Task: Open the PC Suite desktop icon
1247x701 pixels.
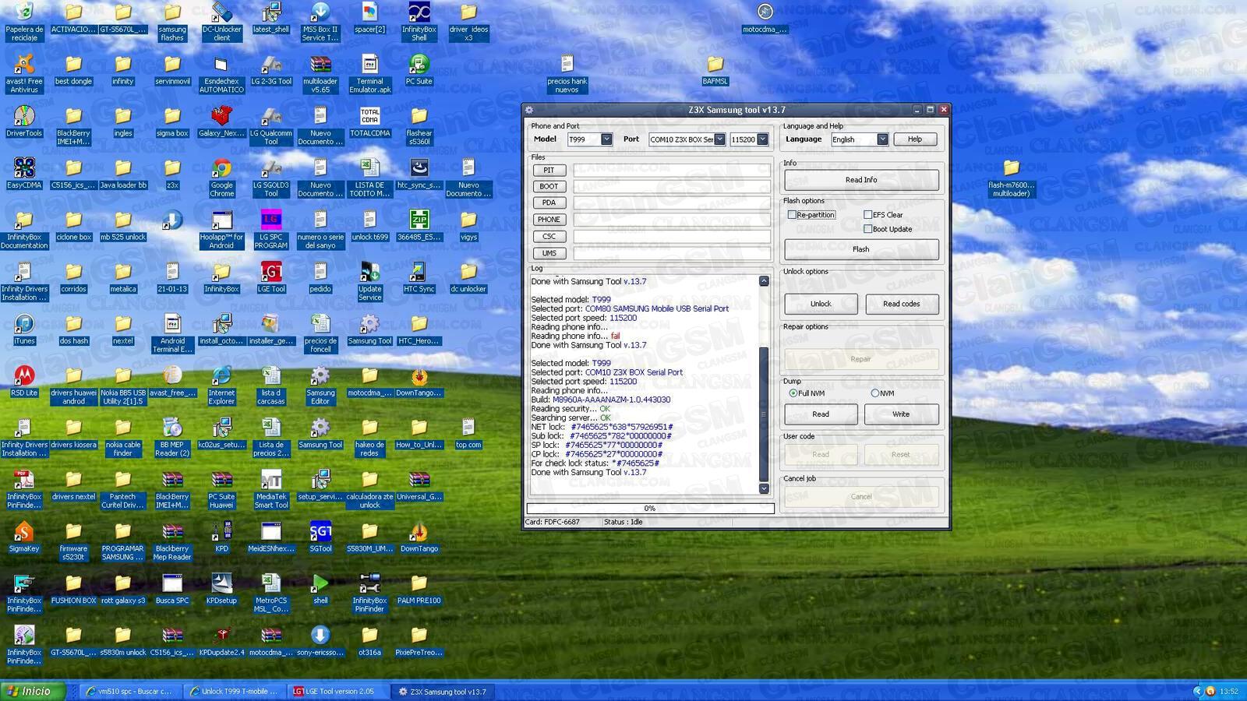Action: (x=419, y=69)
